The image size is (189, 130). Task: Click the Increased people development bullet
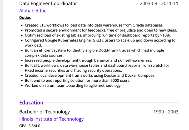(88, 60)
